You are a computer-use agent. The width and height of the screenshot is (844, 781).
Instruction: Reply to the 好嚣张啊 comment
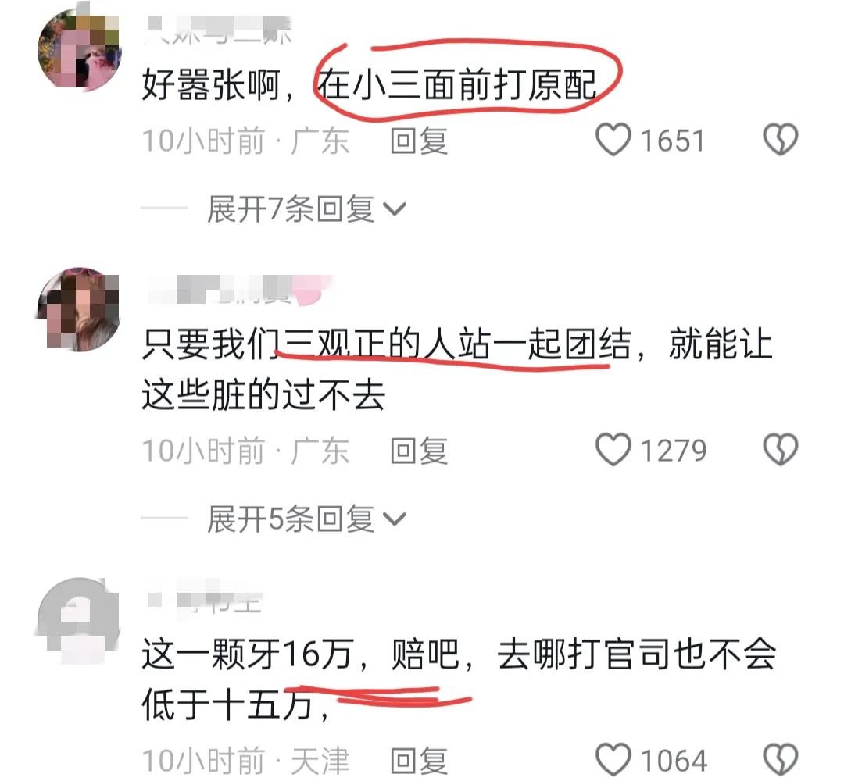[419, 141]
